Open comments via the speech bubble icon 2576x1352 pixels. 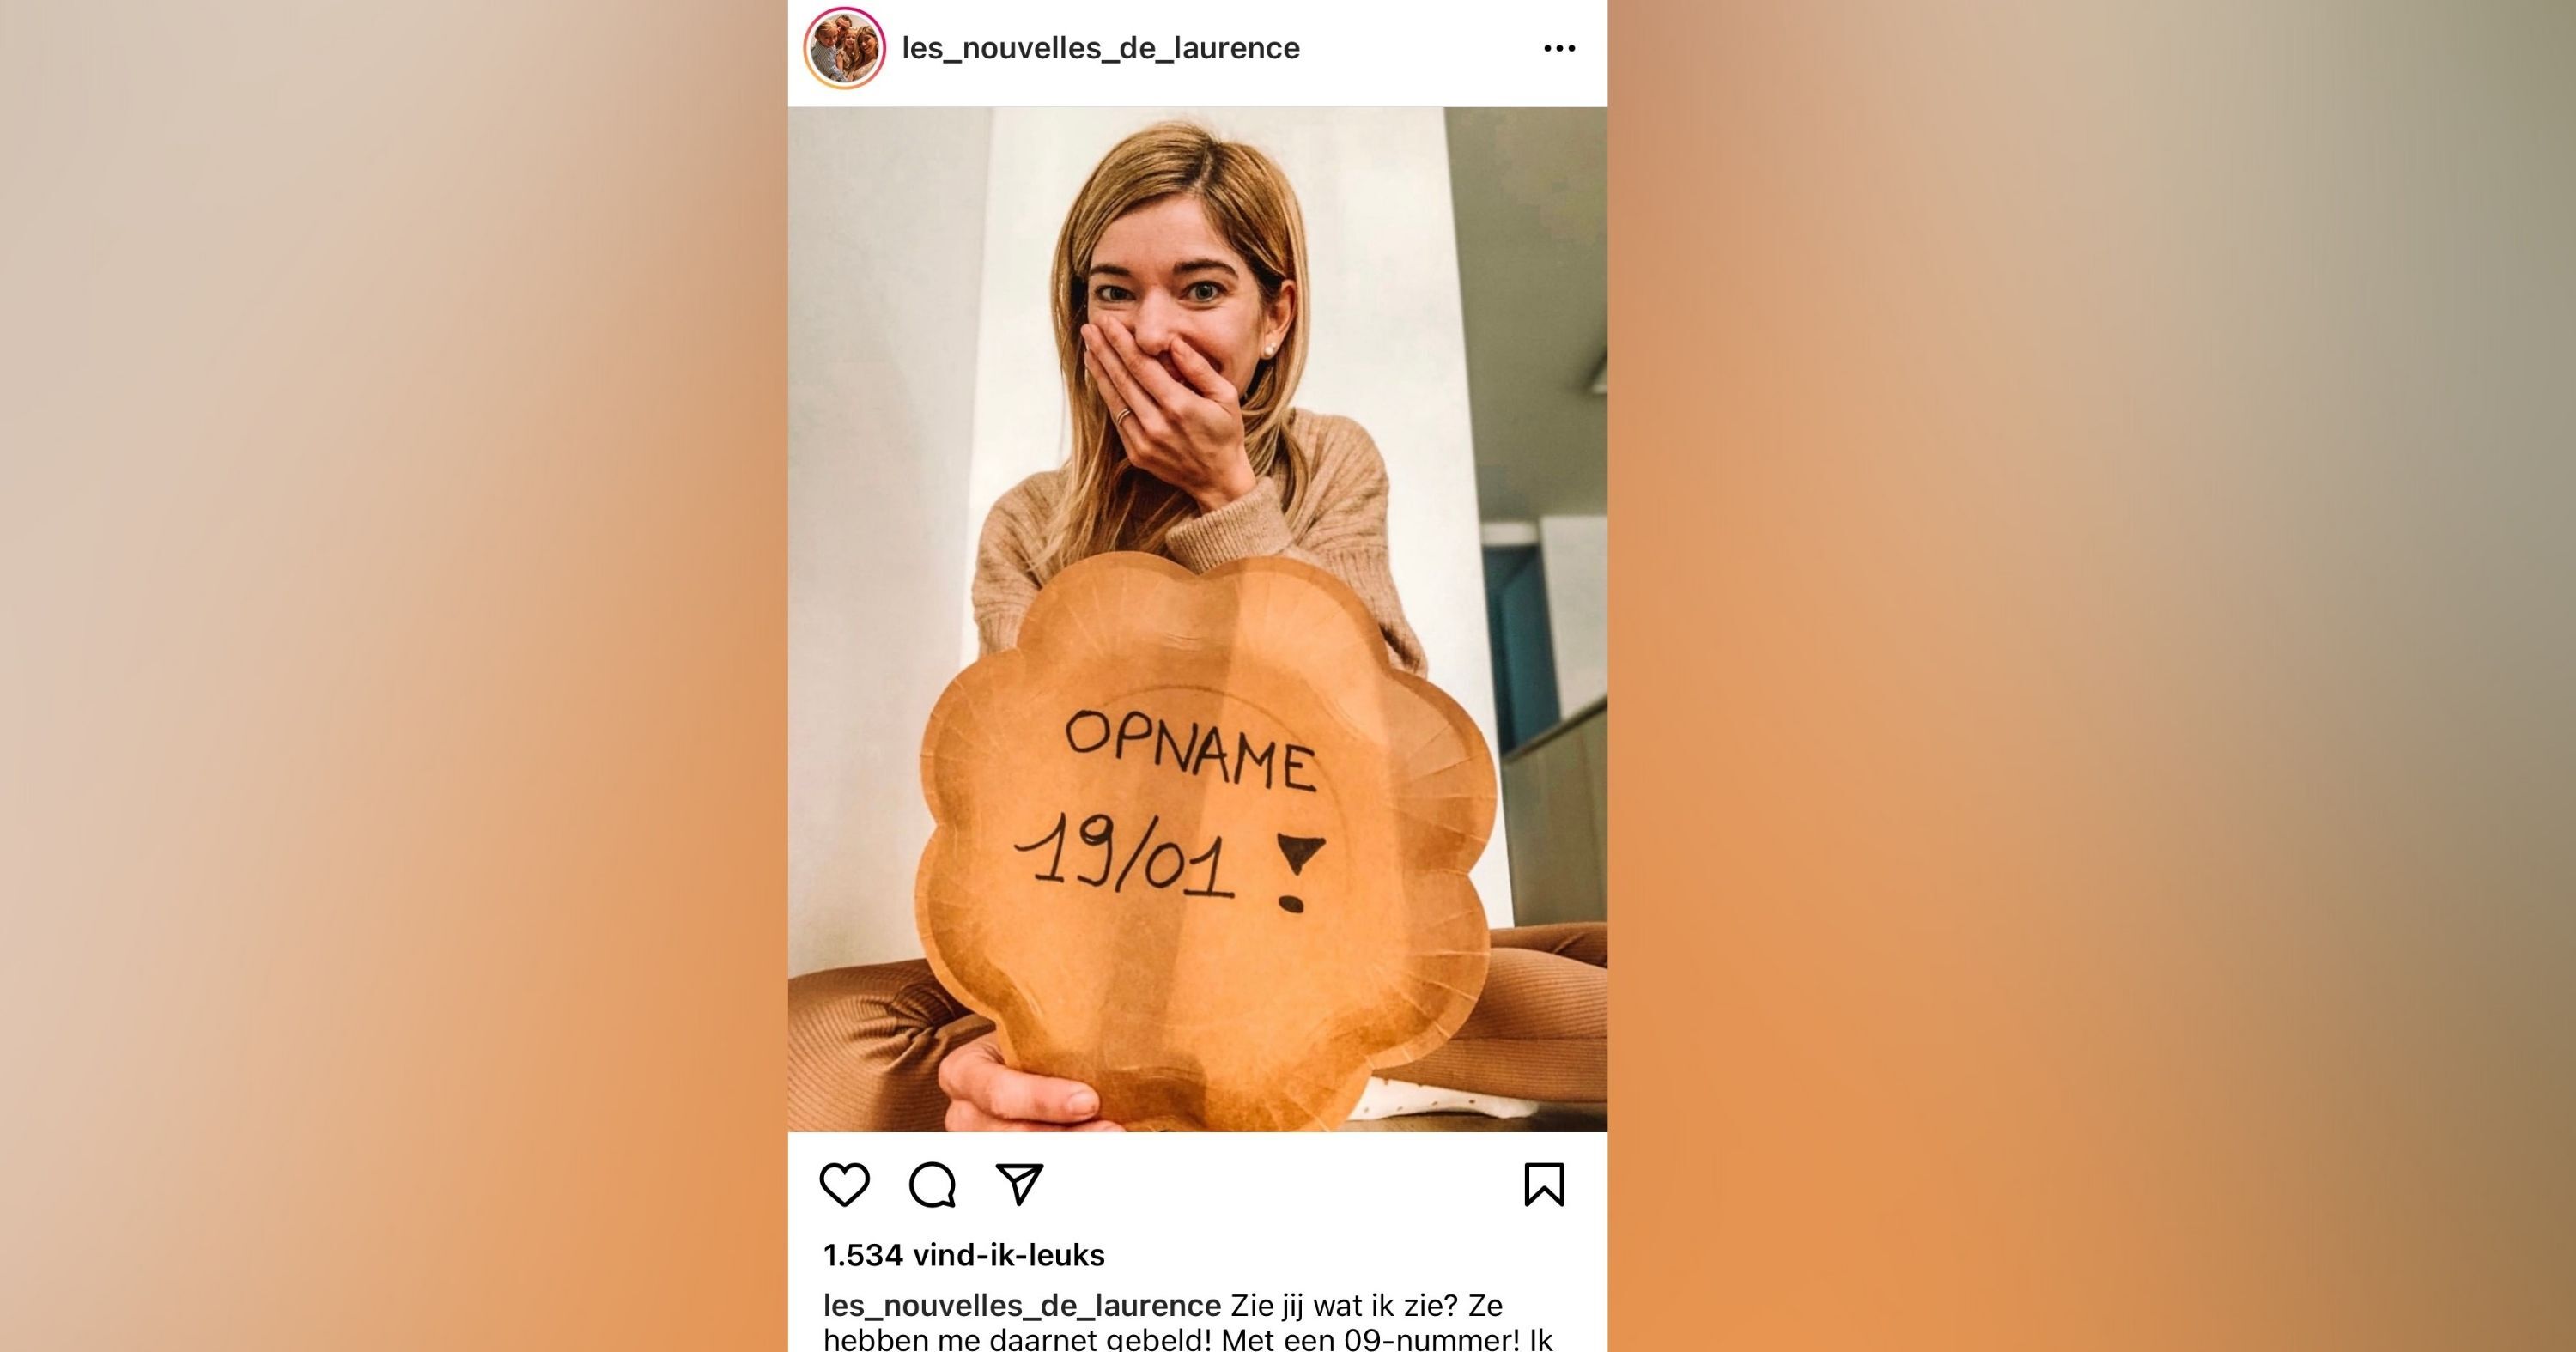(932, 1185)
